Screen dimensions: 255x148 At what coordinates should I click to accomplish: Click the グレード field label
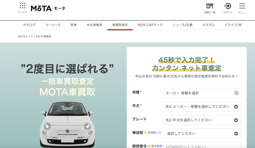(140, 119)
